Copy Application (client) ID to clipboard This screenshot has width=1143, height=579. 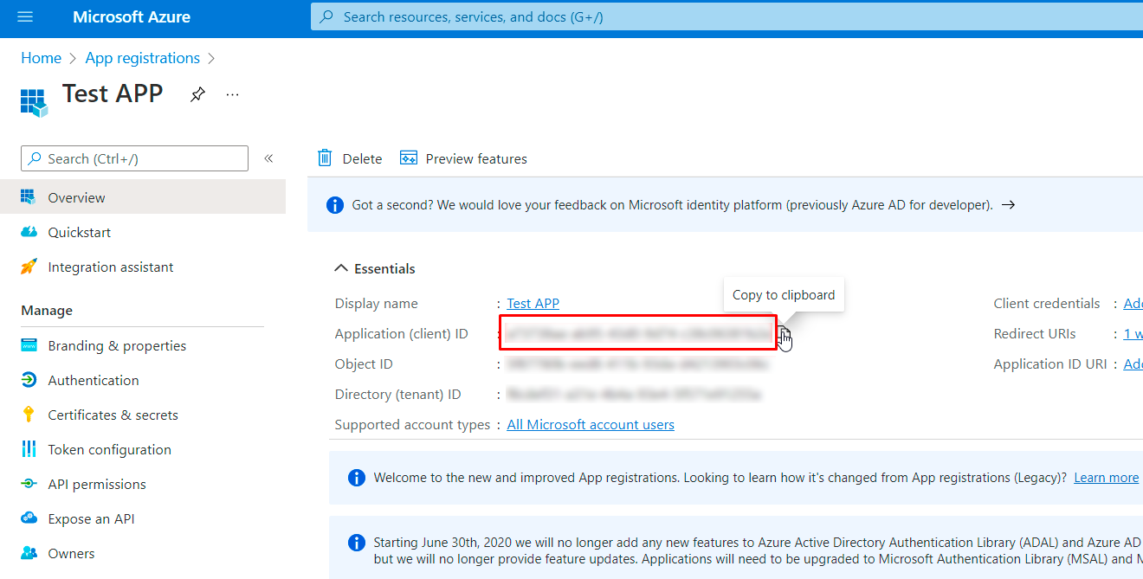(x=783, y=335)
